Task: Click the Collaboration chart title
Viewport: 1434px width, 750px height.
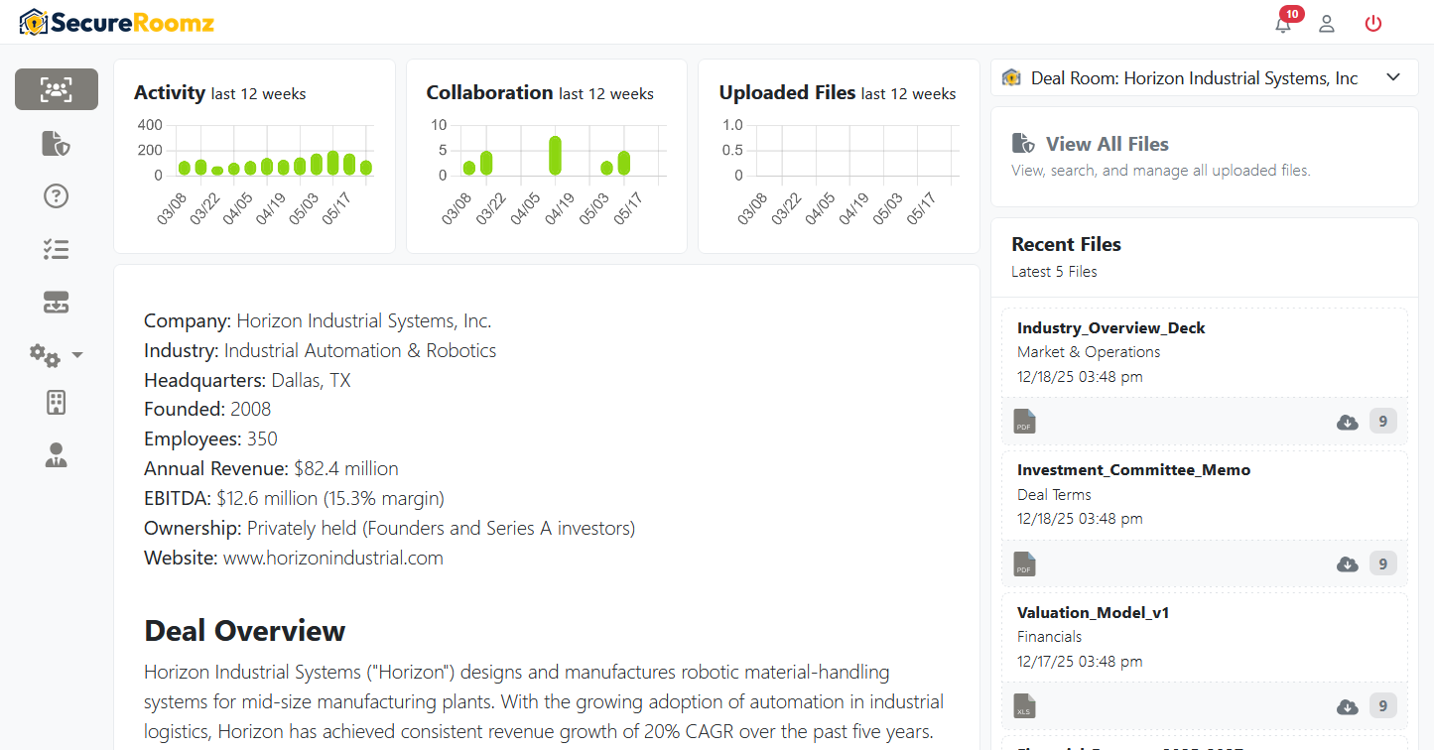Action: pyautogui.click(x=489, y=92)
